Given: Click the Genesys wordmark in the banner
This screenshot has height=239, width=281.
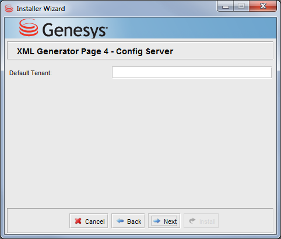Looking at the screenshot, I should (75, 30).
